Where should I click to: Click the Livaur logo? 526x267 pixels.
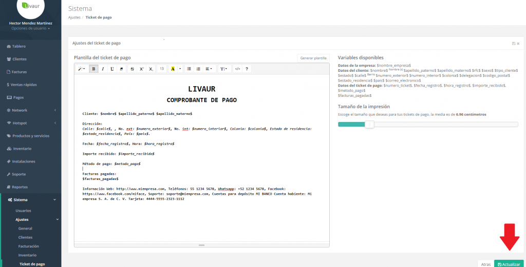coord(30,6)
